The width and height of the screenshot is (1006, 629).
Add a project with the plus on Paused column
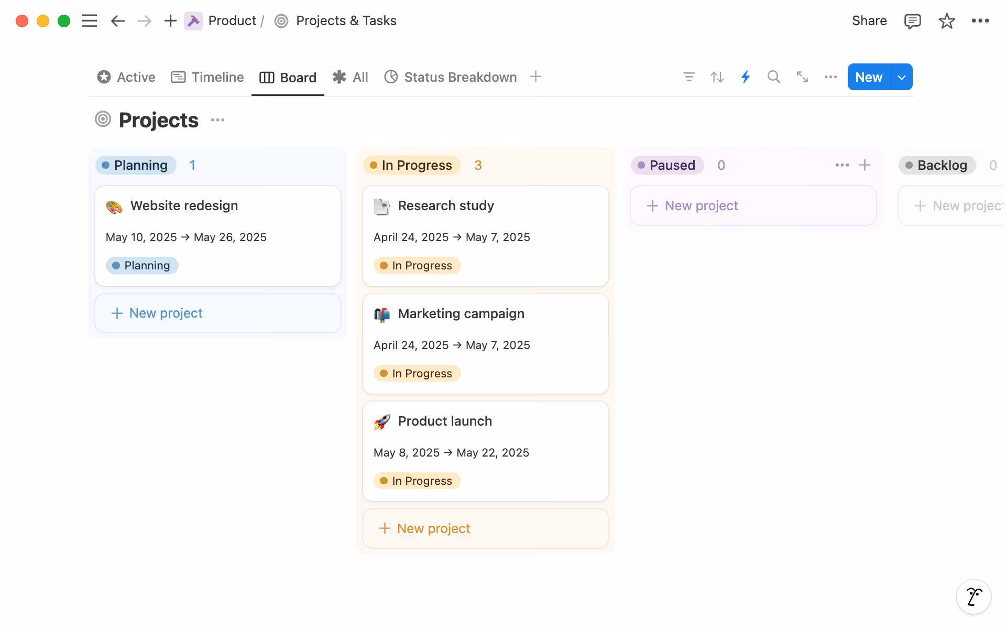pos(865,165)
